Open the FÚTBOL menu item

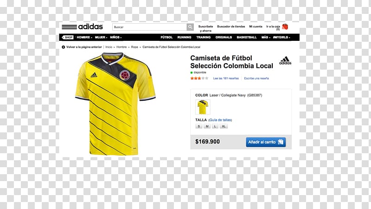[x=166, y=37]
